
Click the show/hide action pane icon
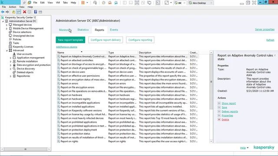40,12
